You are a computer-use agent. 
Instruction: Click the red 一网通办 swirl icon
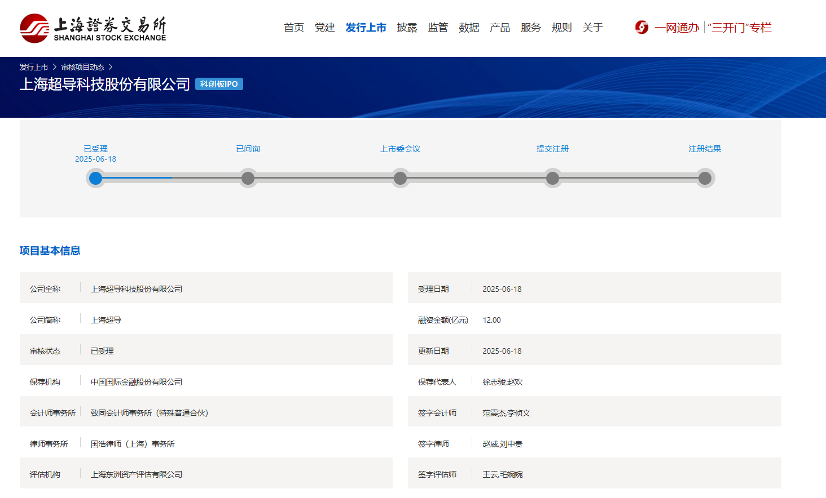pos(642,27)
